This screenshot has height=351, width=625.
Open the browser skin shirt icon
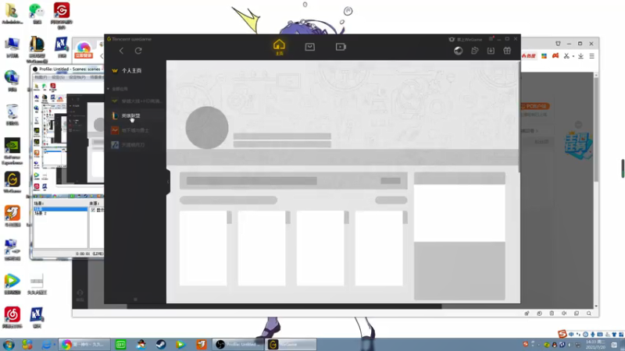pyautogui.click(x=558, y=44)
